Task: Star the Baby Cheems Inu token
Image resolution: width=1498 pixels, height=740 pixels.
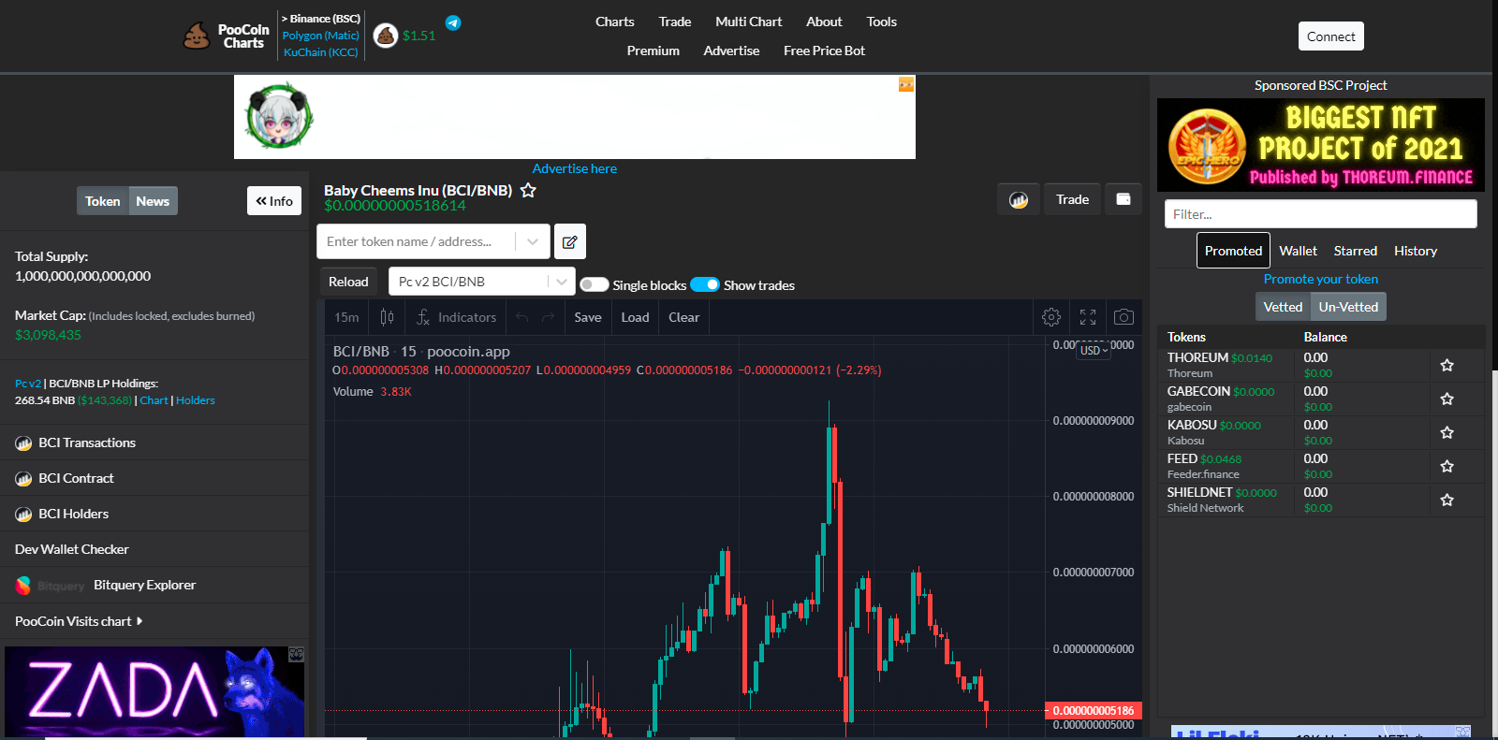Action: point(528,190)
